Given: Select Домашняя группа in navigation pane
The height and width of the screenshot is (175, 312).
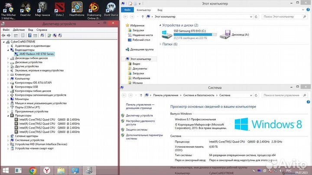Looking at the screenshot, I should pyautogui.click(x=140, y=49).
